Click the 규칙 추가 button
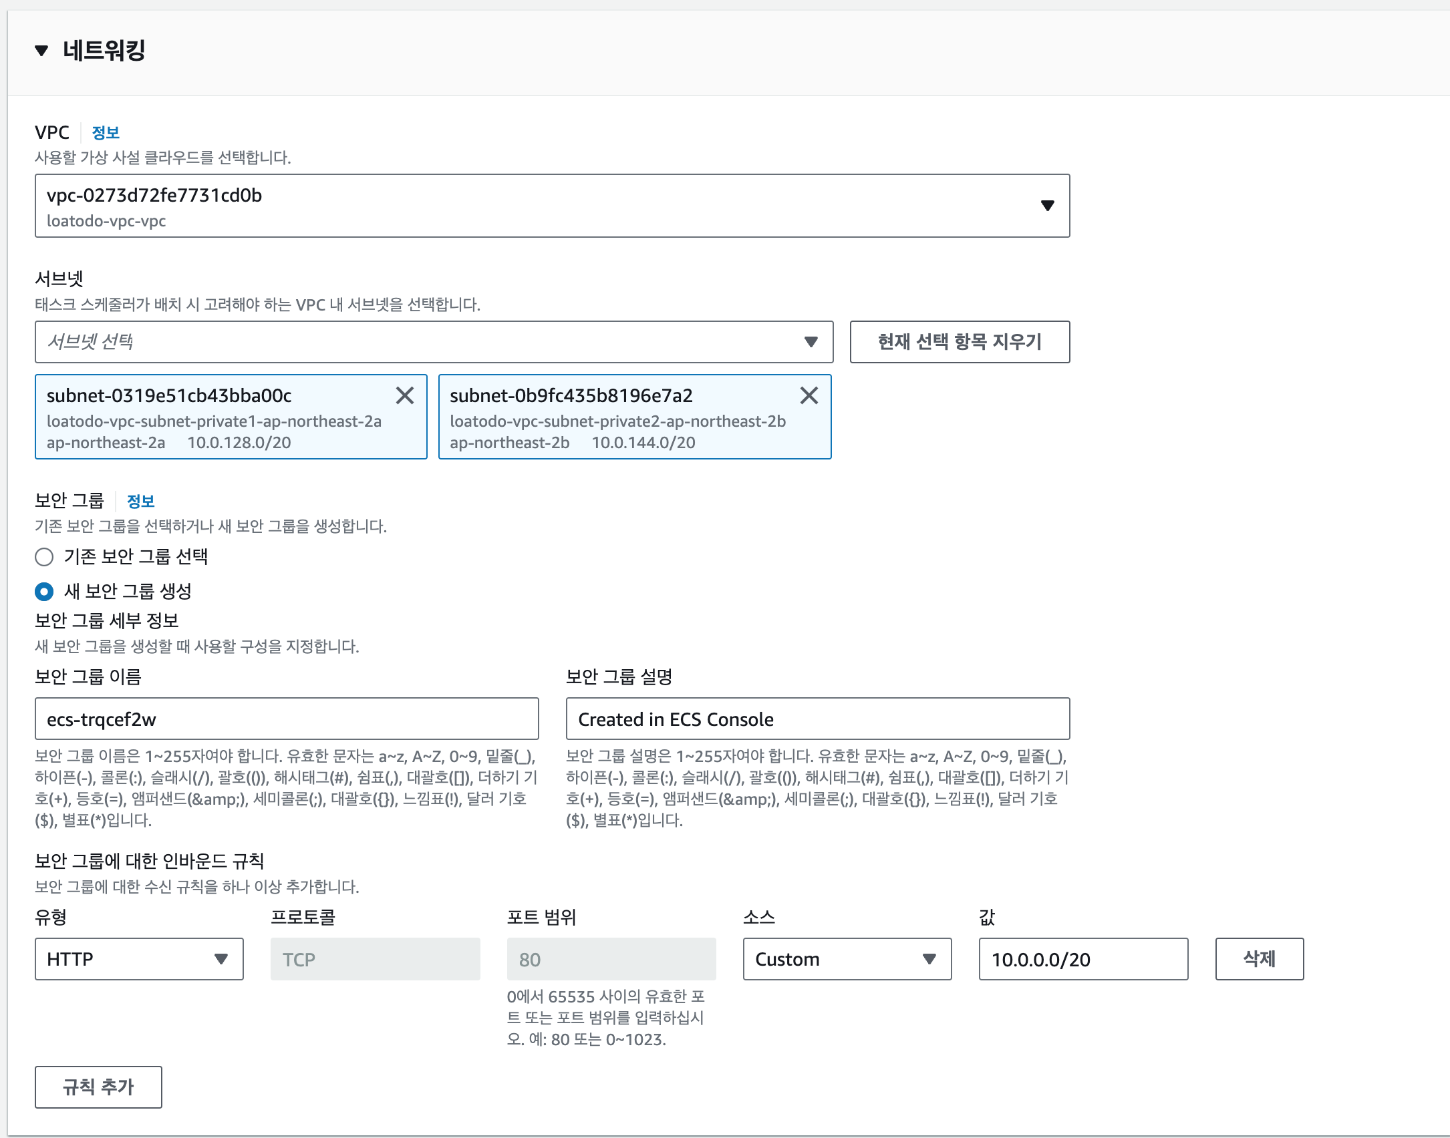 coord(98,1087)
